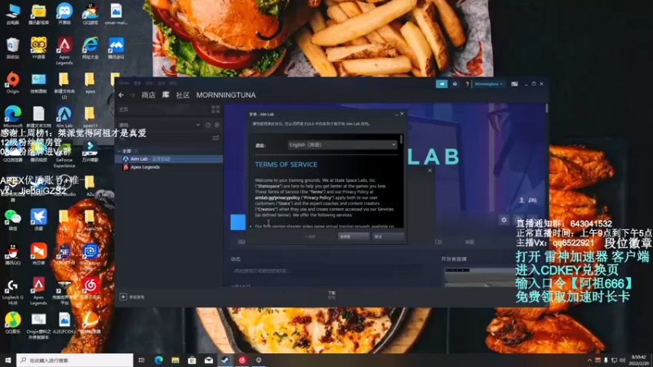
Task: Click the accept button in Aim Lab dialog
Action: pos(353,237)
